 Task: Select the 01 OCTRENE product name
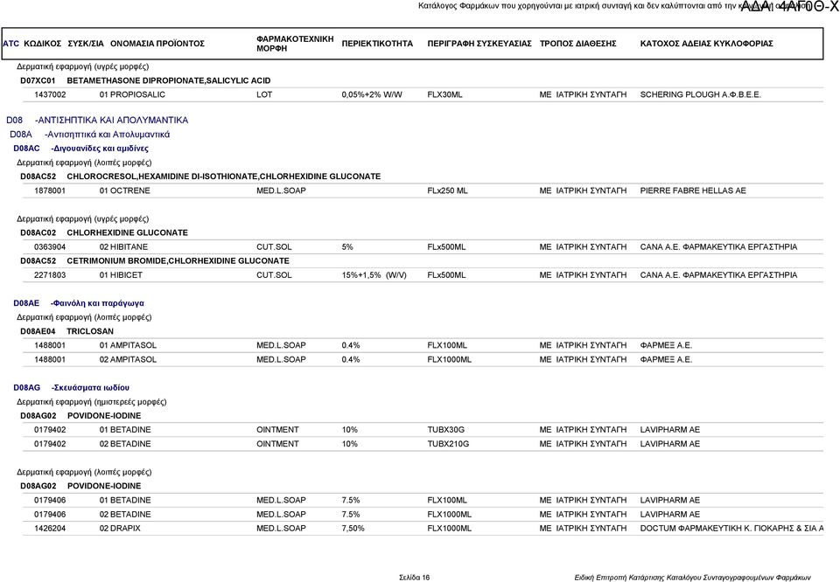[125, 191]
